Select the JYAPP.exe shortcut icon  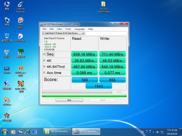21,71
